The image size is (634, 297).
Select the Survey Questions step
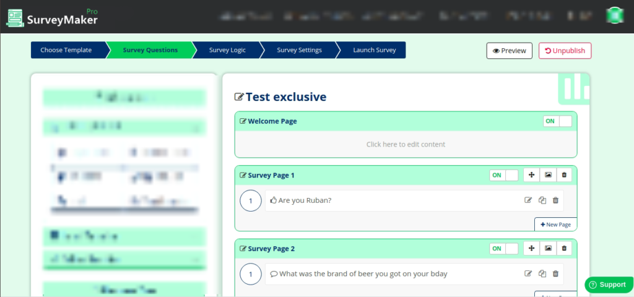(x=150, y=50)
